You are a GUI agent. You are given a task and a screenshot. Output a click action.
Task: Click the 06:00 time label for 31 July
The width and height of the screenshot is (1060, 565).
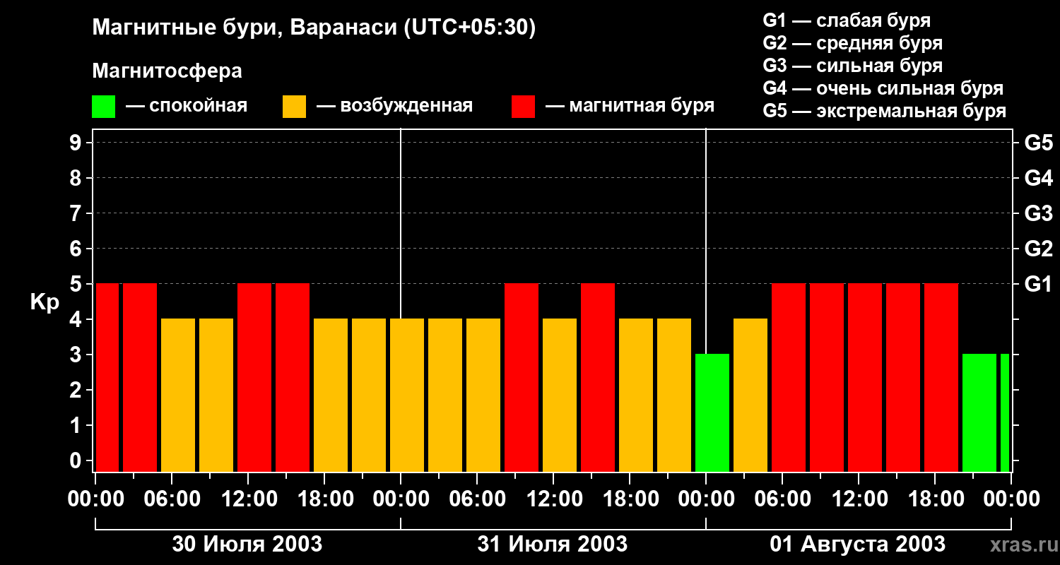(x=477, y=499)
